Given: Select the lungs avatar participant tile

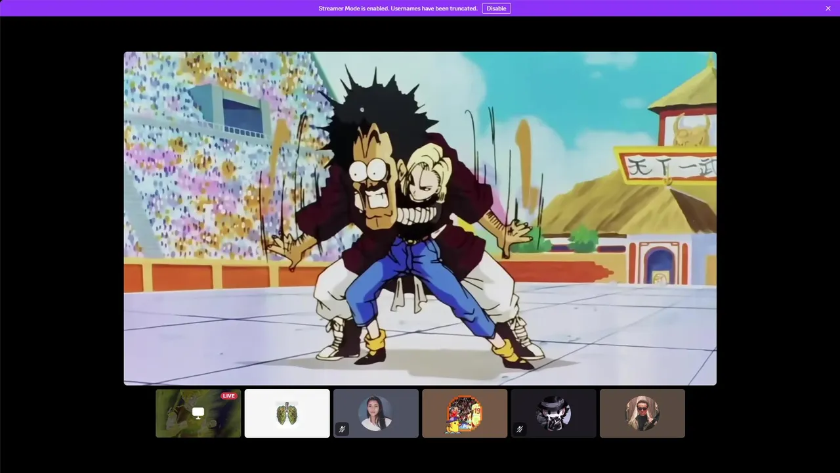Looking at the screenshot, I should (287, 413).
